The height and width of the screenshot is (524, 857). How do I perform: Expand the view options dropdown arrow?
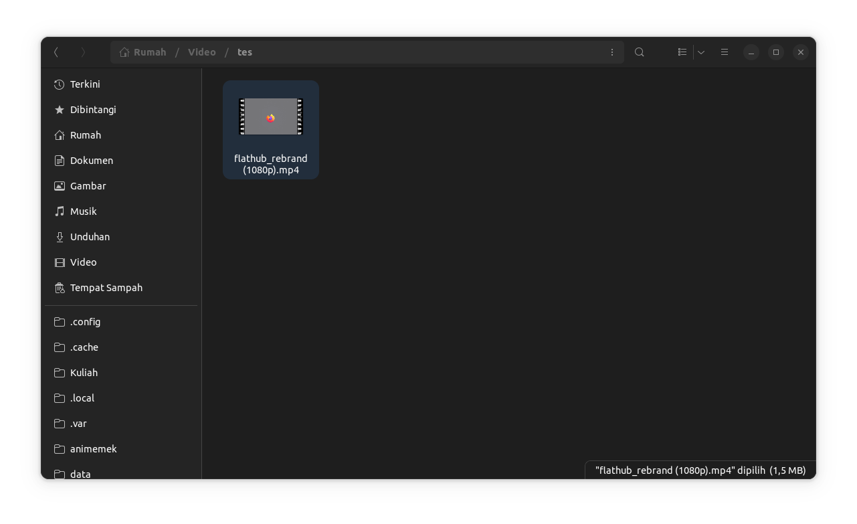click(701, 52)
